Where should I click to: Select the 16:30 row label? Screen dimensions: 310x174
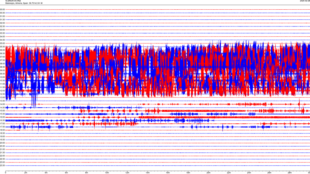pos(2,120)
